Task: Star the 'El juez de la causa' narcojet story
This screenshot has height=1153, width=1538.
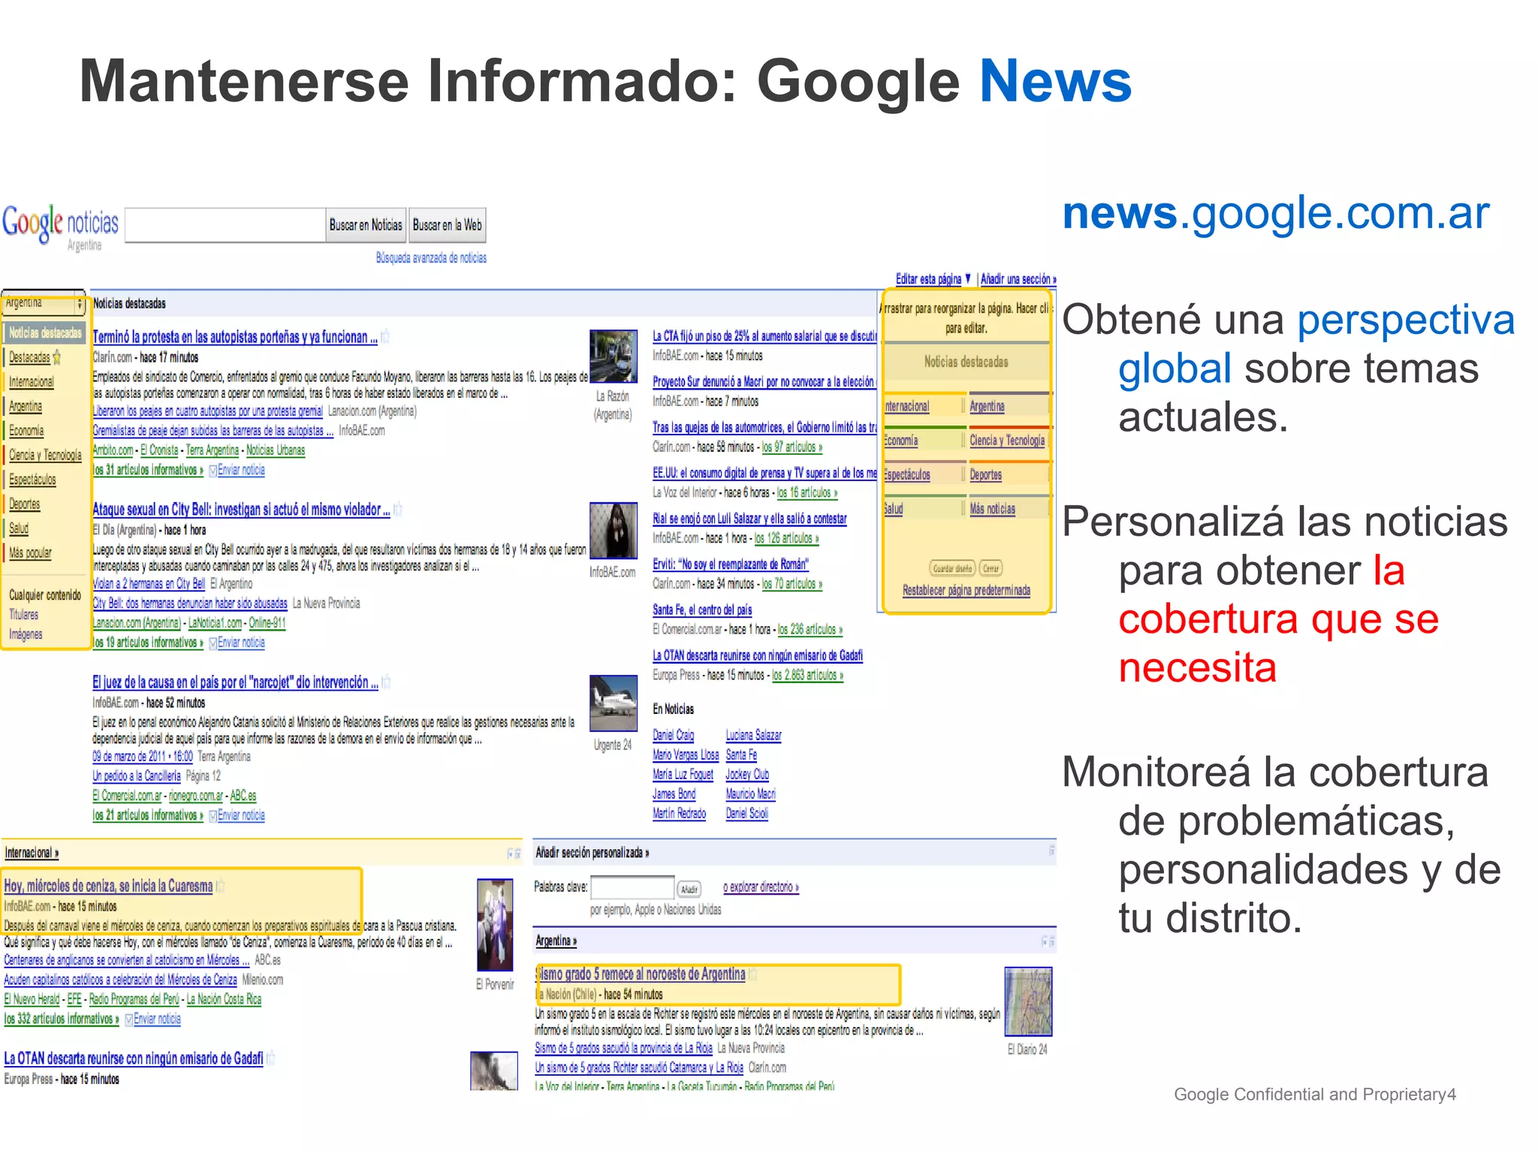Action: (x=386, y=682)
